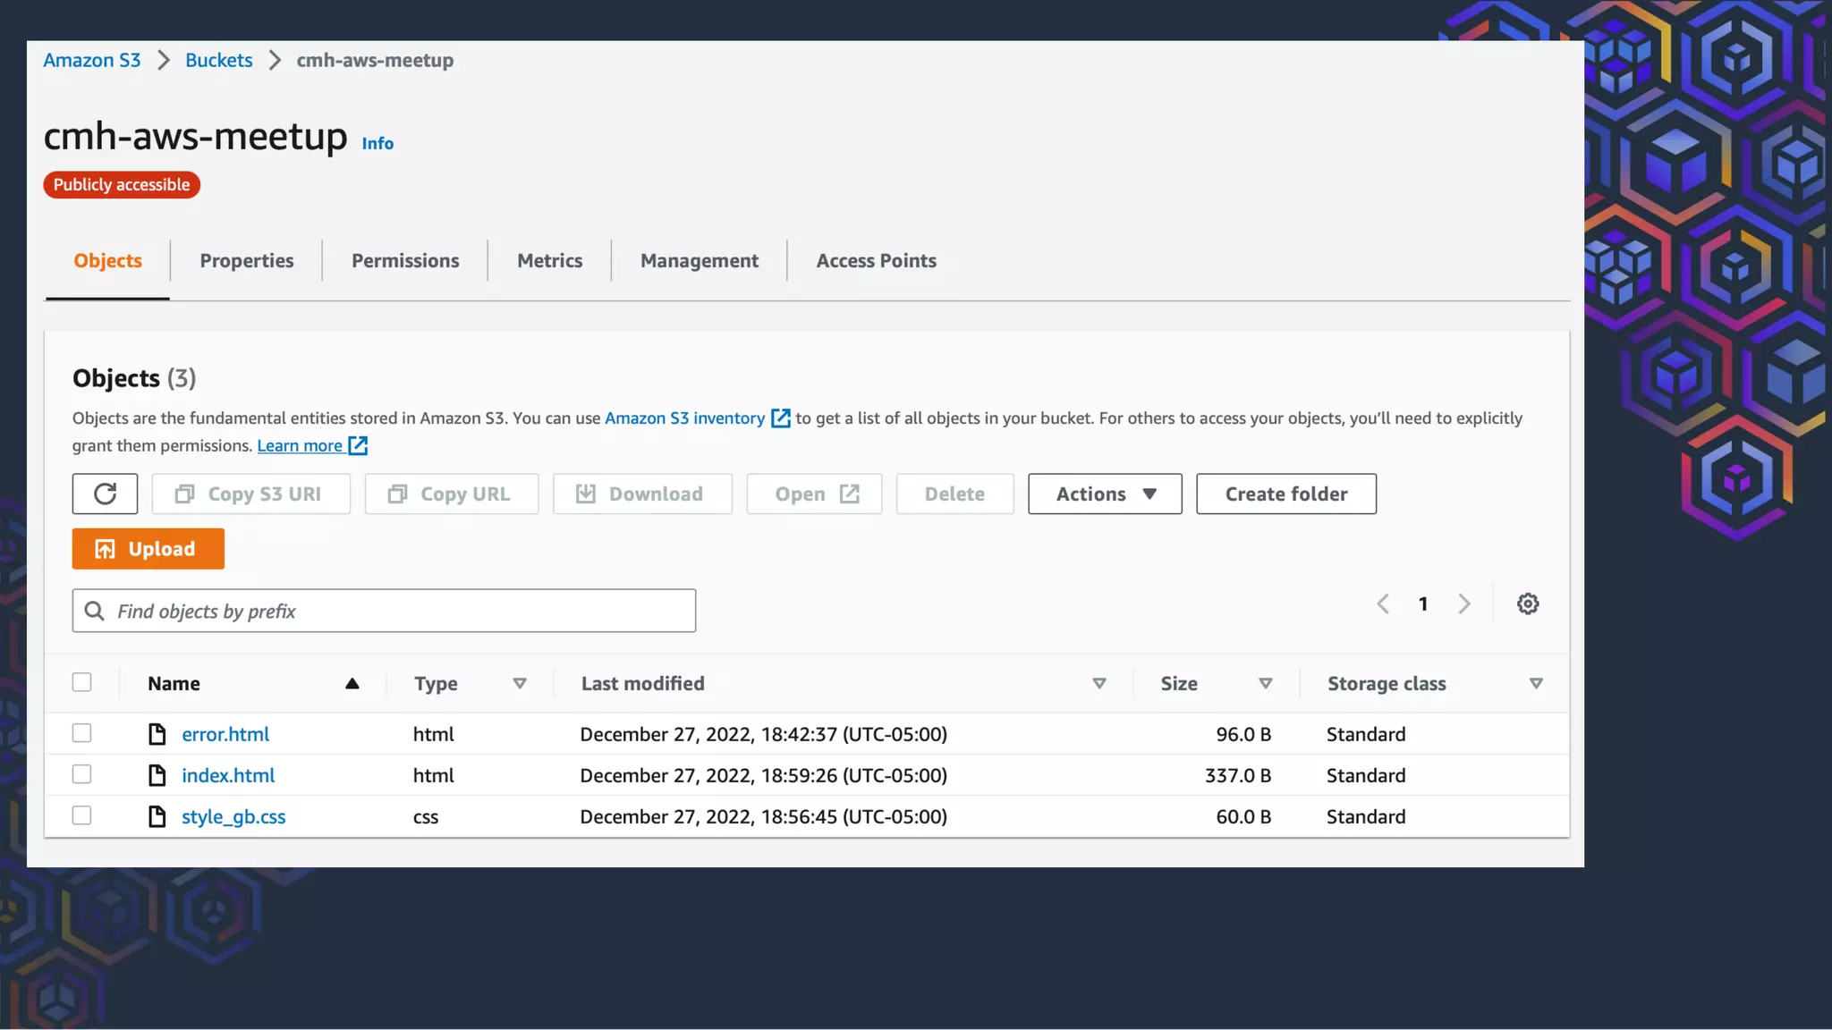The height and width of the screenshot is (1030, 1832).
Task: Open the index.html object link
Action: [x=228, y=775]
